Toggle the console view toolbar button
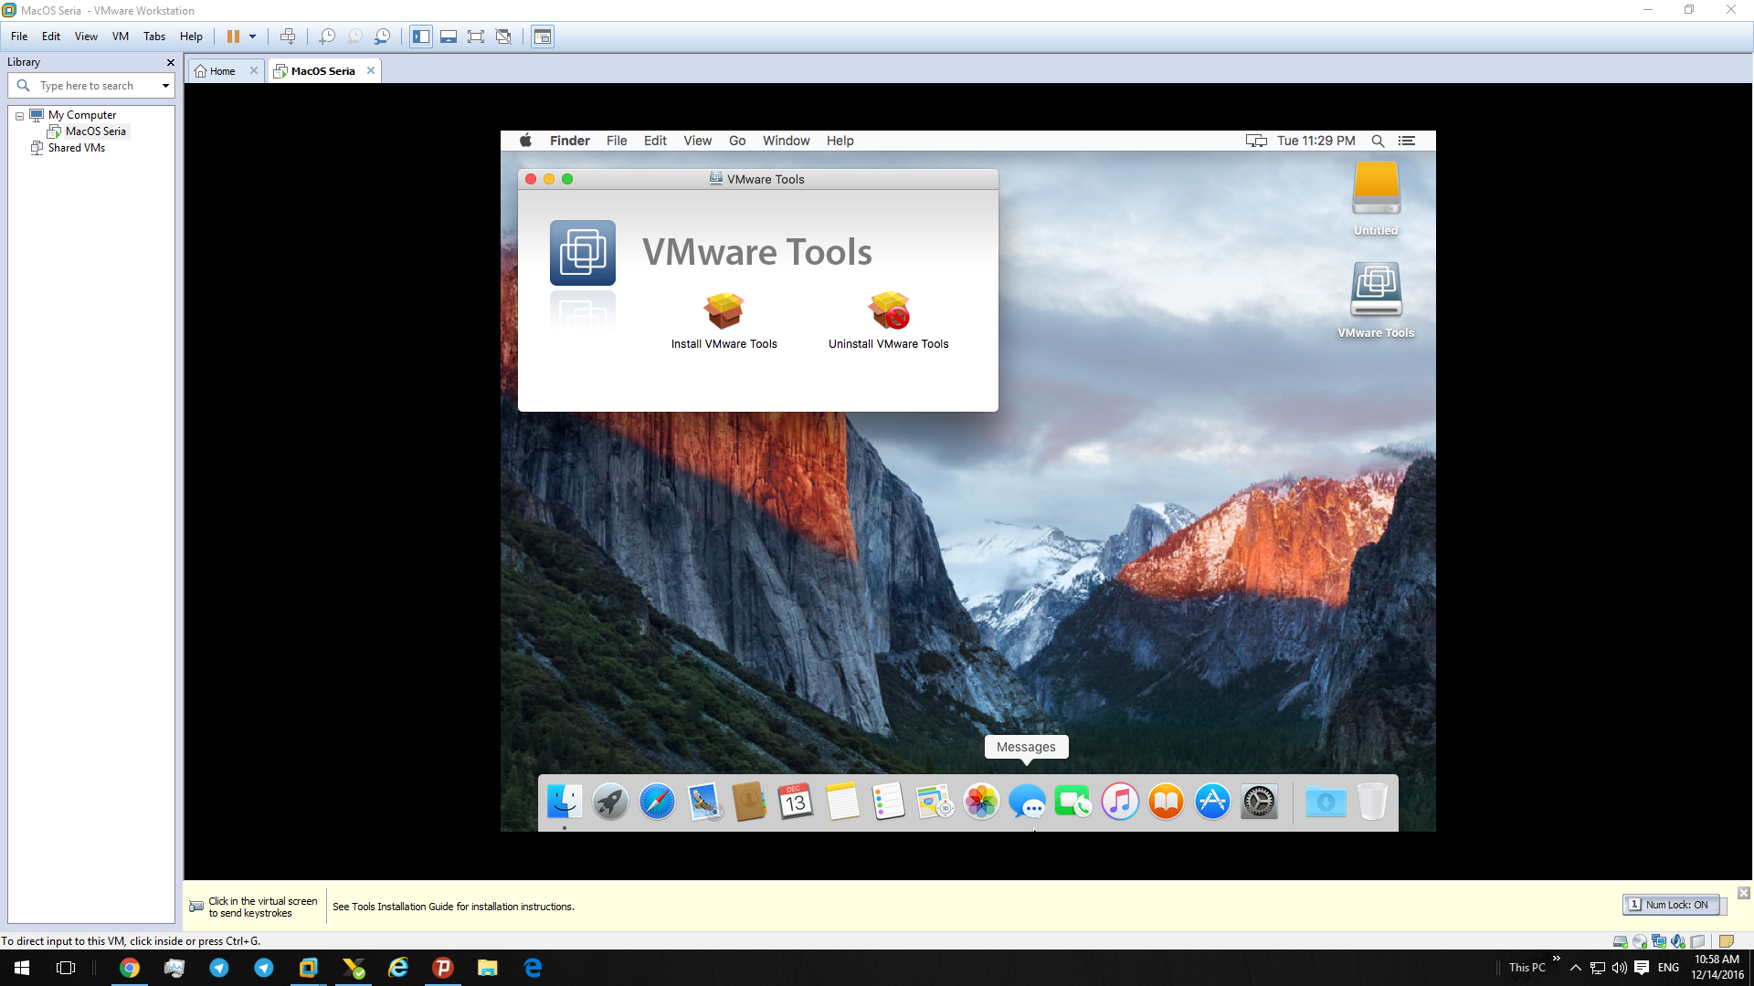This screenshot has height=986, width=1754. (543, 37)
